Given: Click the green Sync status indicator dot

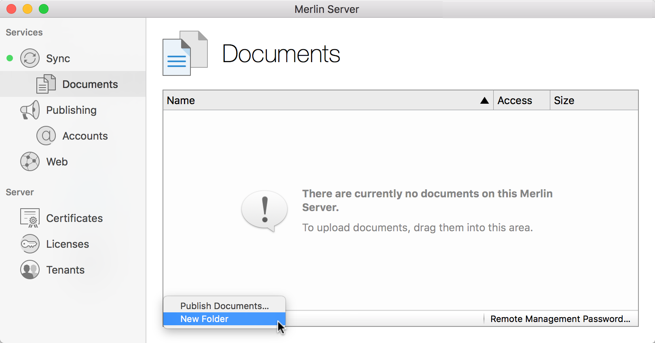Looking at the screenshot, I should 10,59.
